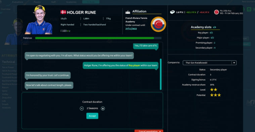Viewport: 255px width, 132px height.
Task: Cancel the negotiation with Holger Rune
Action: [x=148, y=131]
